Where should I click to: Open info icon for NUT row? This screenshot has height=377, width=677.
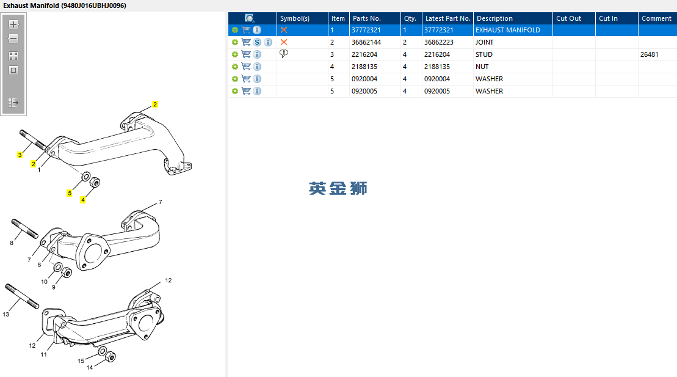pos(257,67)
